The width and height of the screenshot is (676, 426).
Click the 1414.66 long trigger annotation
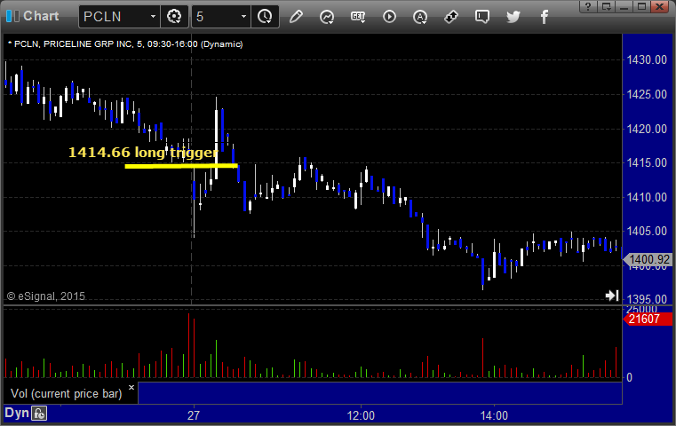143,152
